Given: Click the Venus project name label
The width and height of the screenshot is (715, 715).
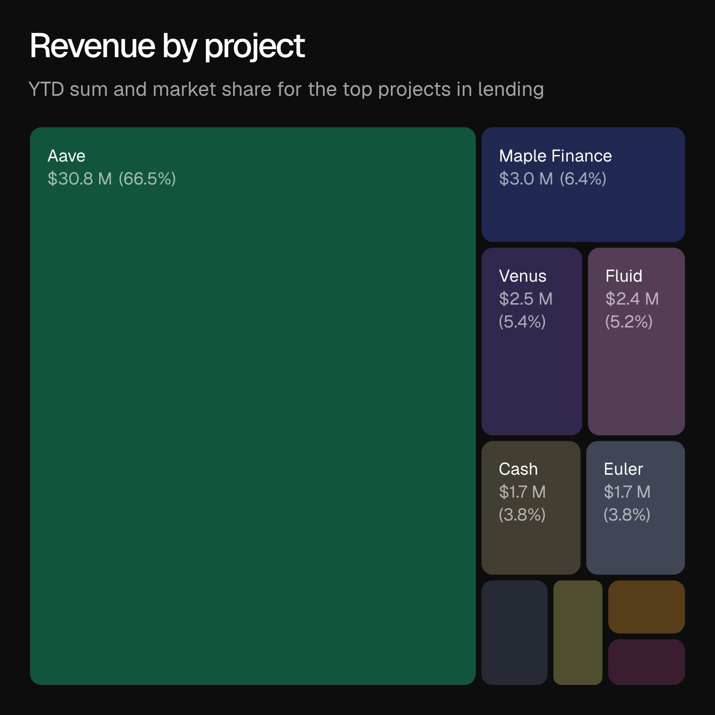Looking at the screenshot, I should 522,276.
